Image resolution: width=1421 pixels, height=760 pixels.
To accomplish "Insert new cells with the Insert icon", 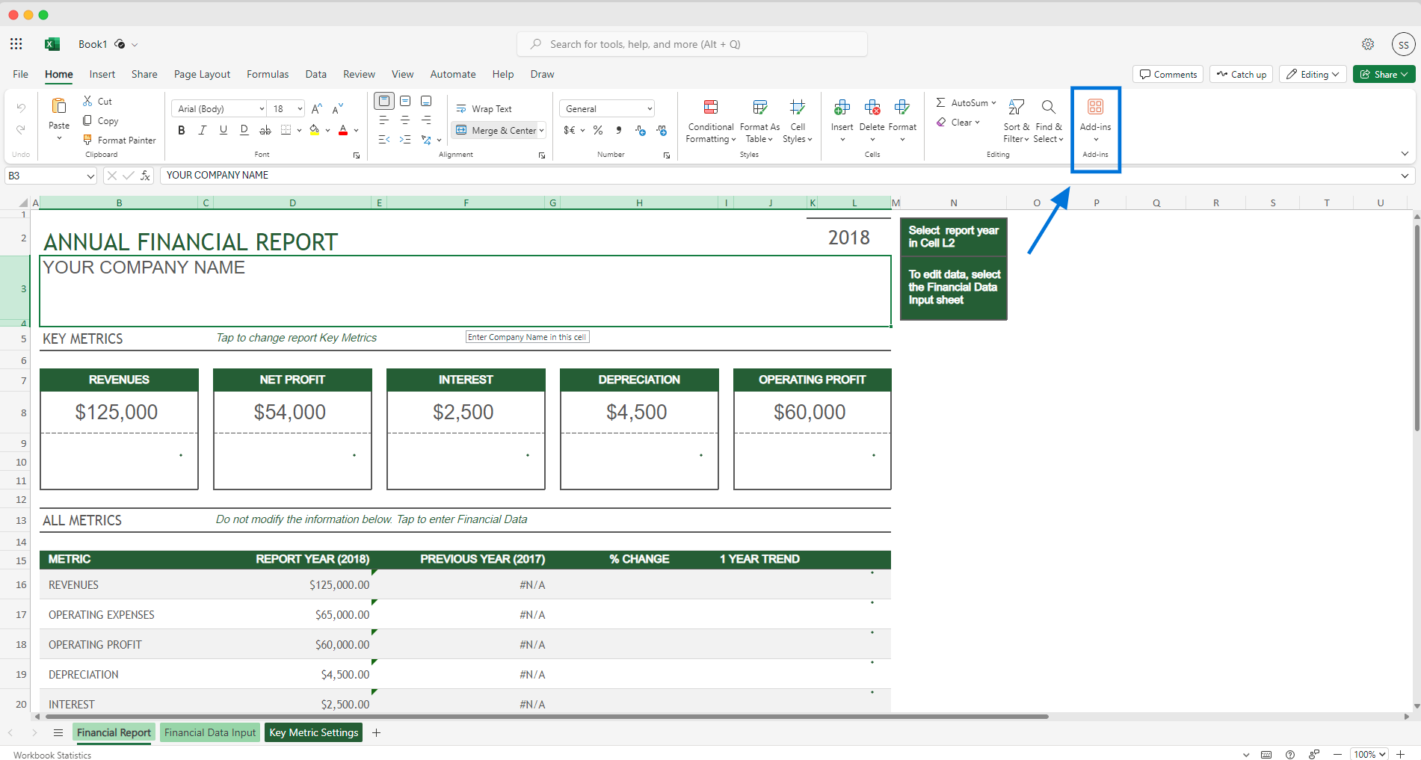I will click(x=842, y=107).
